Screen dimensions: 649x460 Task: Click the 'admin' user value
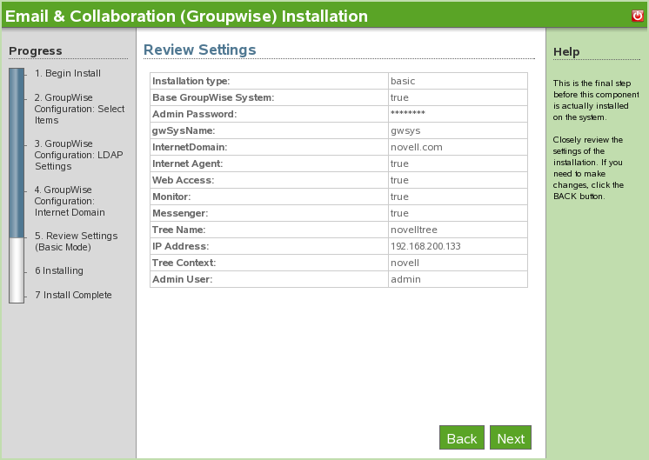(x=405, y=280)
